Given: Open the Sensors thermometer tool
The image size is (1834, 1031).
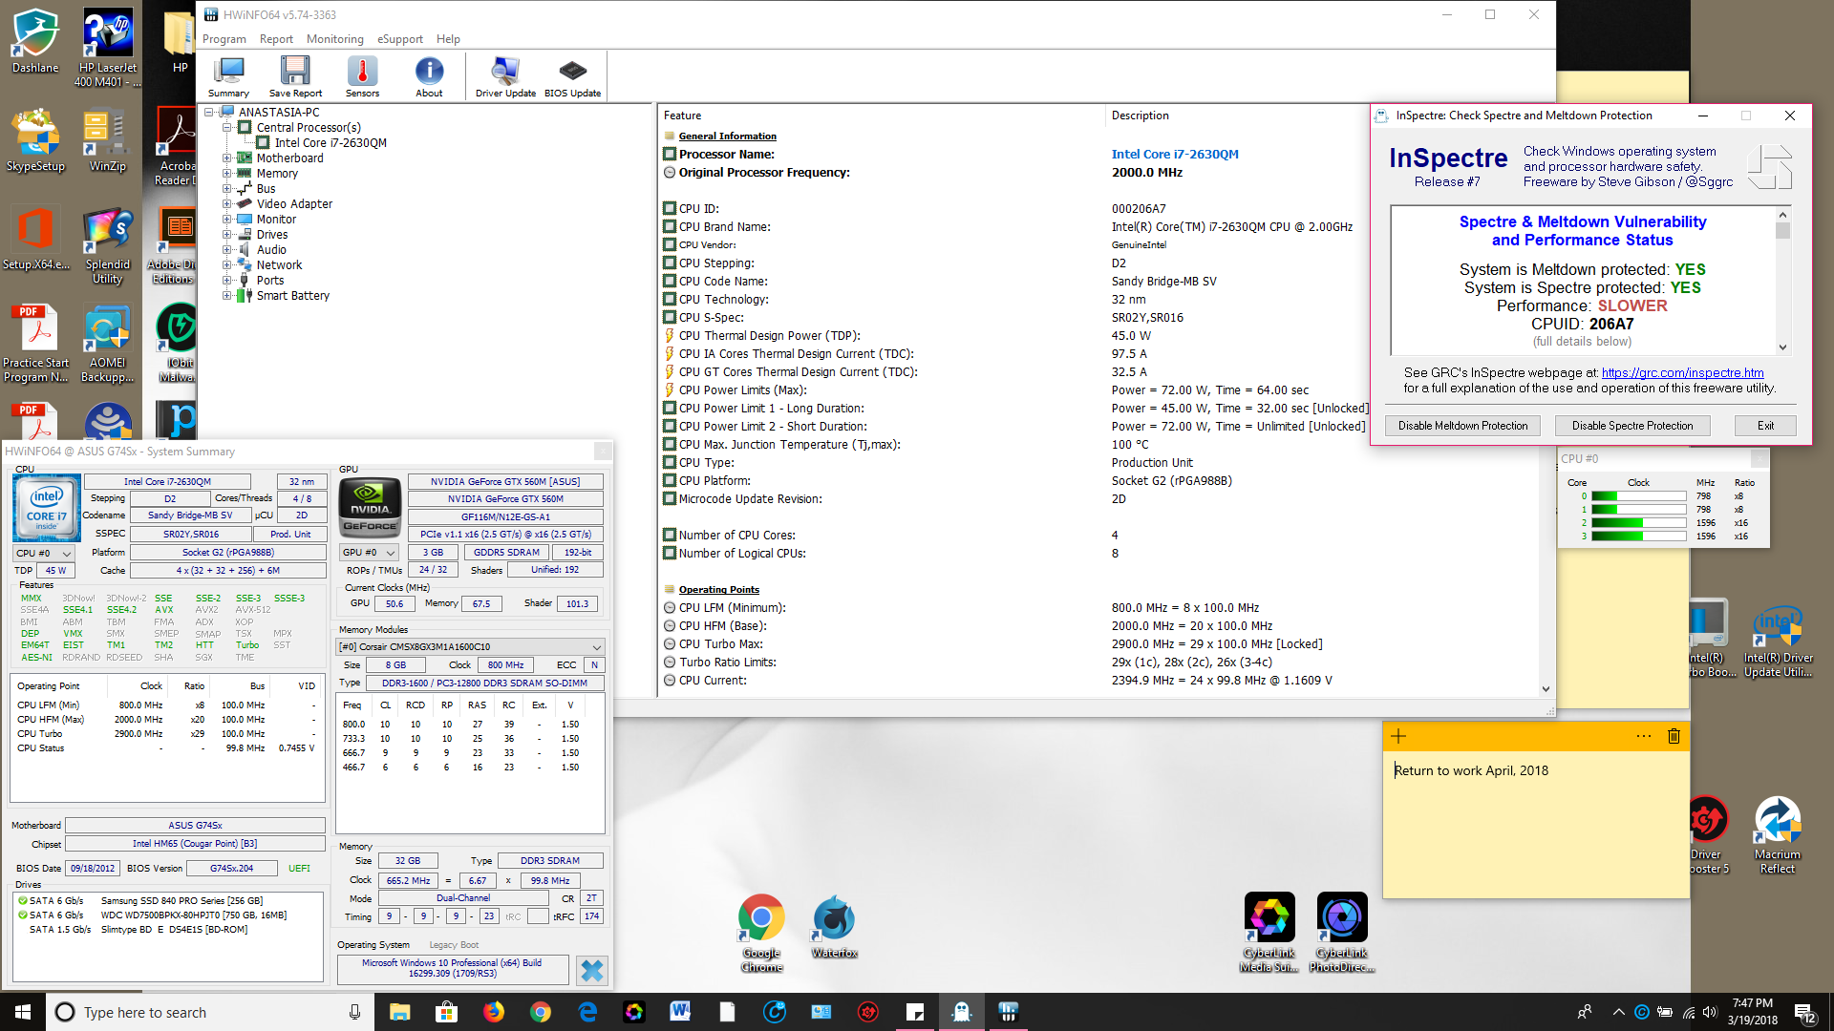Looking at the screenshot, I should click(362, 76).
